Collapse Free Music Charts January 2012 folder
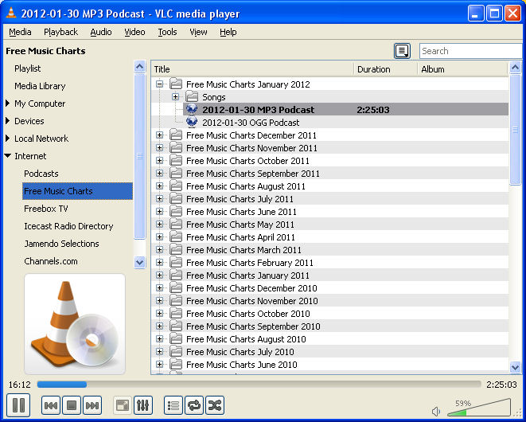 160,84
